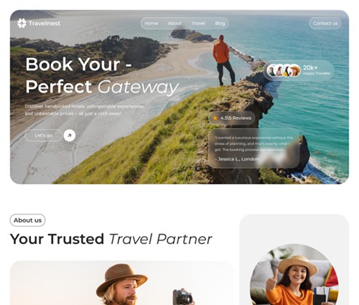Click the Travelnest flower logo icon
359x305 pixels.
(22, 23)
